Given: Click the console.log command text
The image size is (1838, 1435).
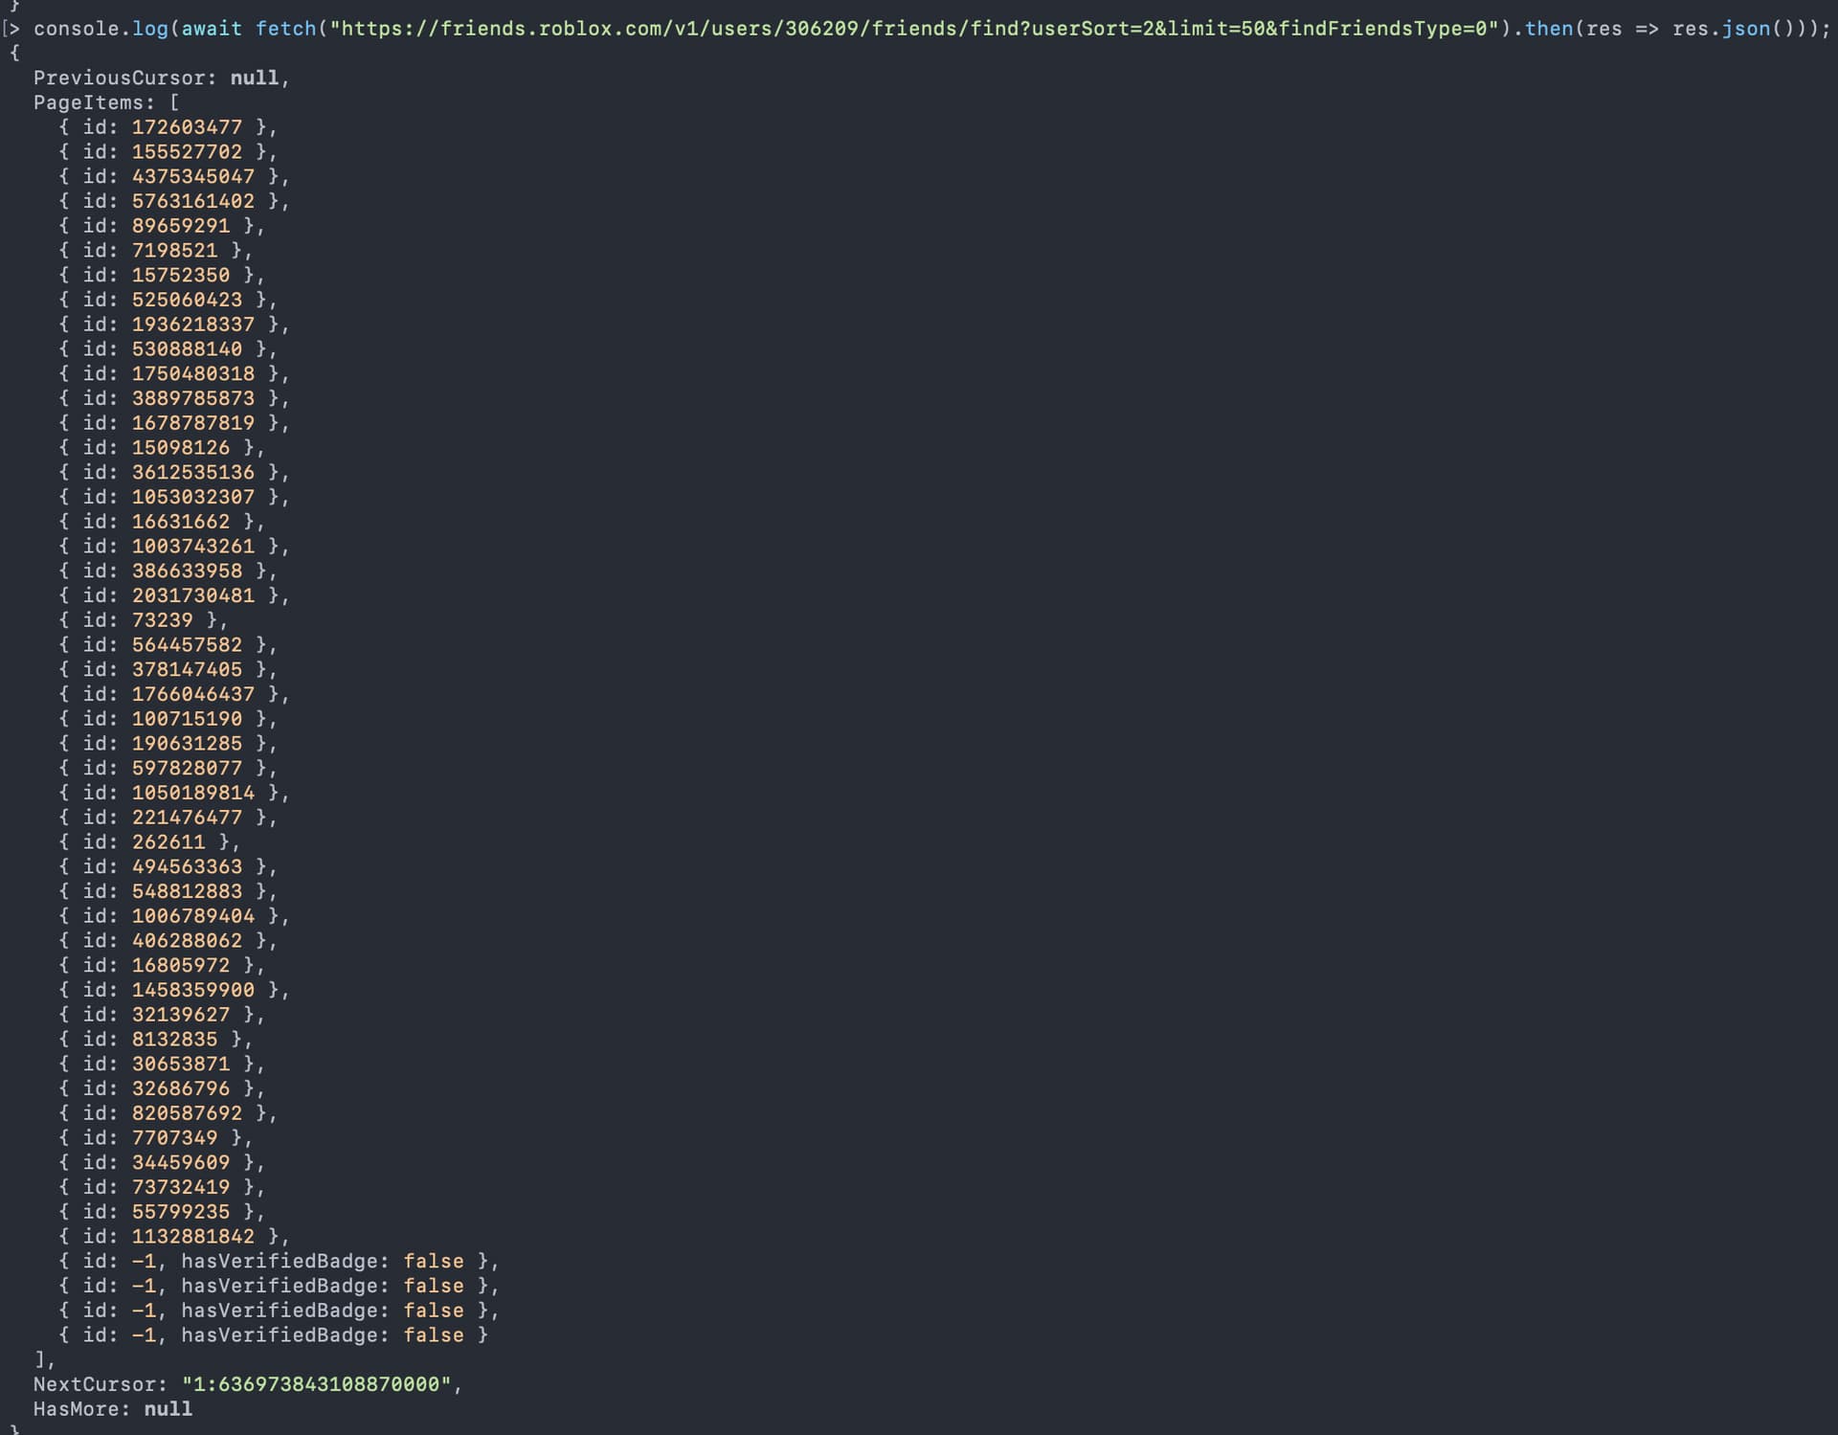Looking at the screenshot, I should (x=101, y=29).
